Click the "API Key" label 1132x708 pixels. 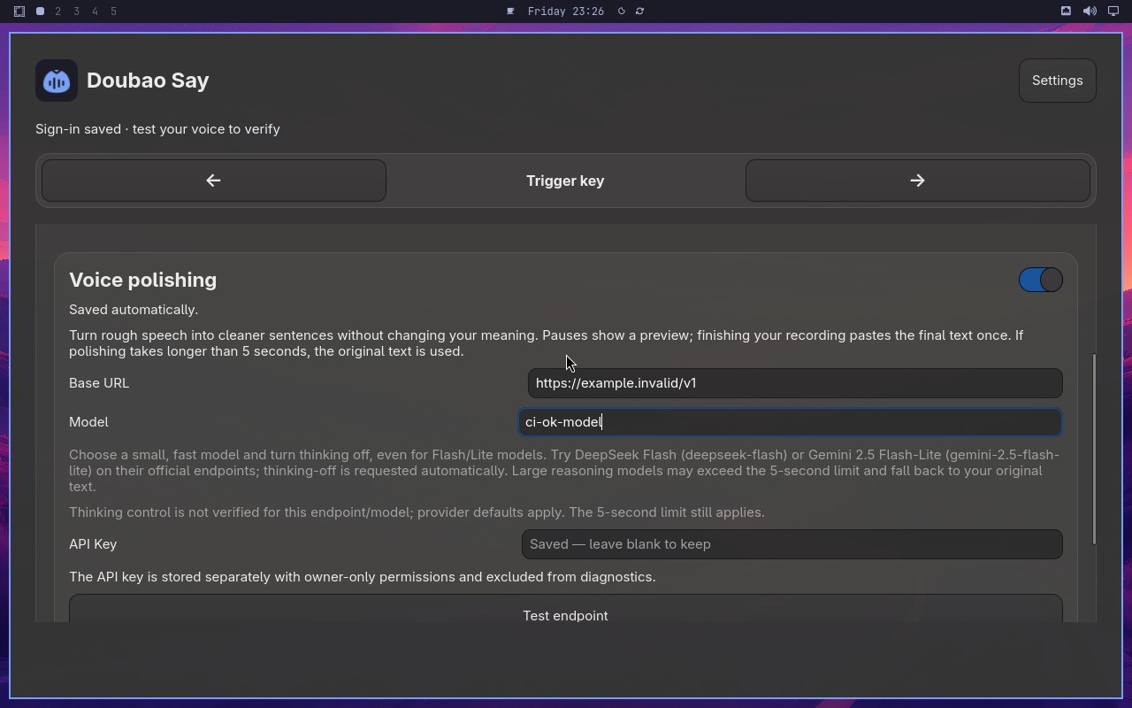click(93, 544)
